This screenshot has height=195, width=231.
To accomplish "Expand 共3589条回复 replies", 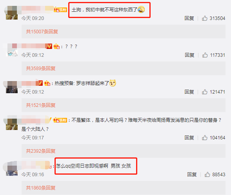I will click(x=41, y=68).
